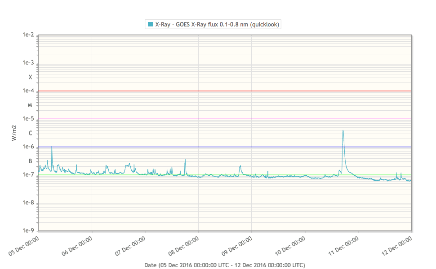436x269 pixels.
Task: Click the '12 Dec 00:00' x-axis label
Action: 397,246
